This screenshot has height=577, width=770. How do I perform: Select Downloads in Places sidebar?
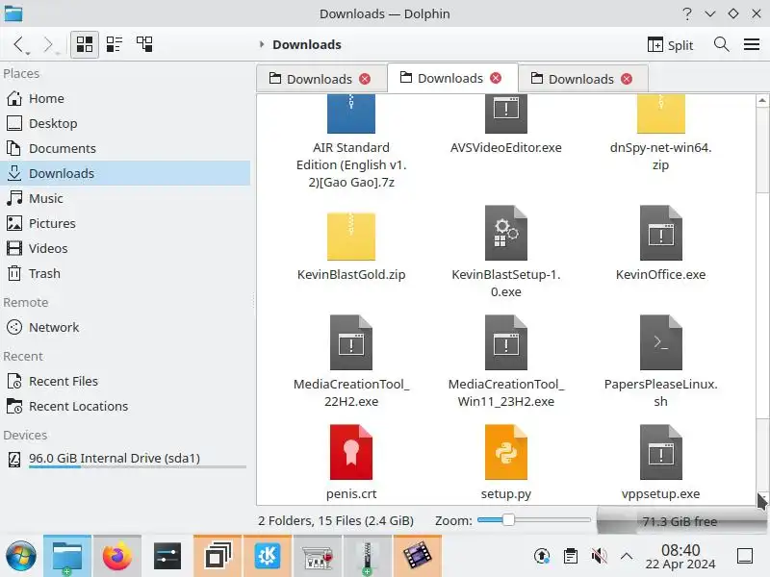pos(125,173)
